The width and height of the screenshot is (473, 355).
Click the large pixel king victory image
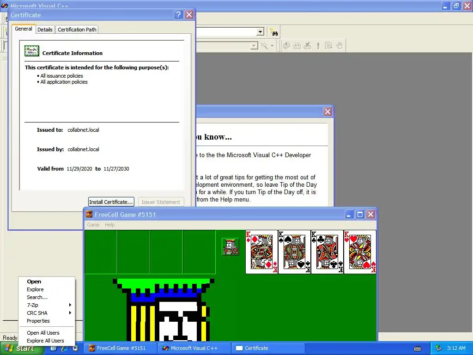(x=163, y=310)
